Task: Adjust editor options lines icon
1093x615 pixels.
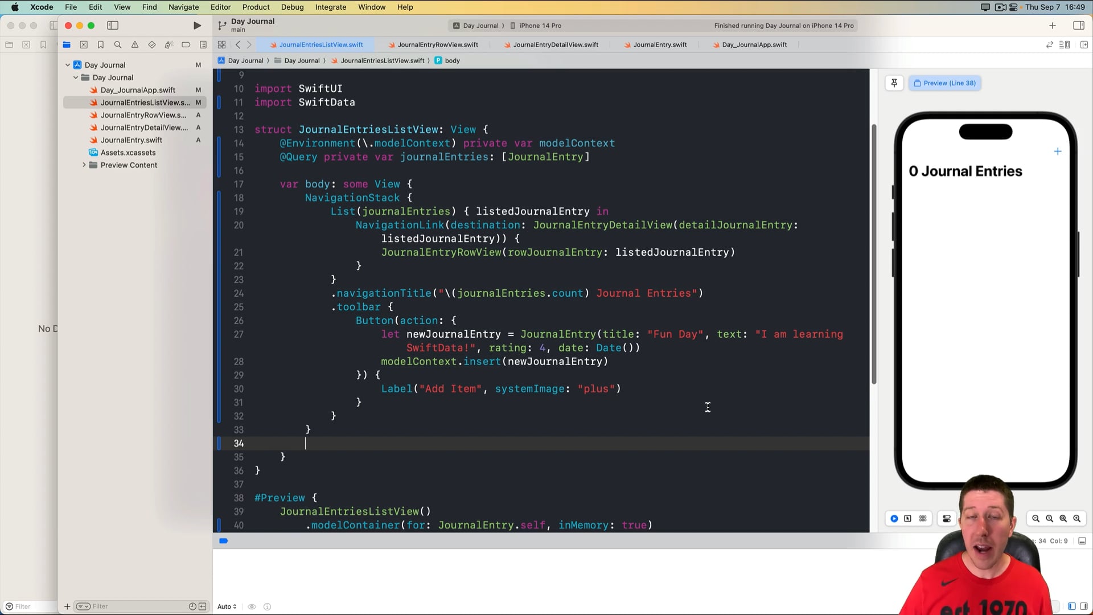Action: pos(1065,45)
